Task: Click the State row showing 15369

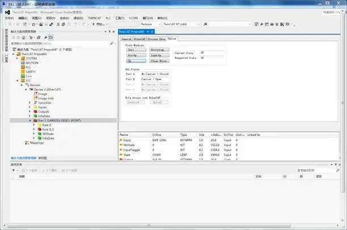Action: pos(229,155)
